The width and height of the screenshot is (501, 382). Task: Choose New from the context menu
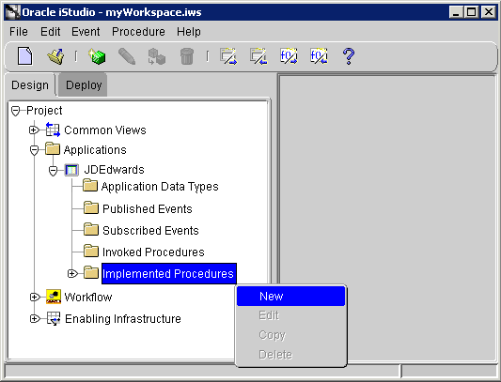tap(291, 297)
